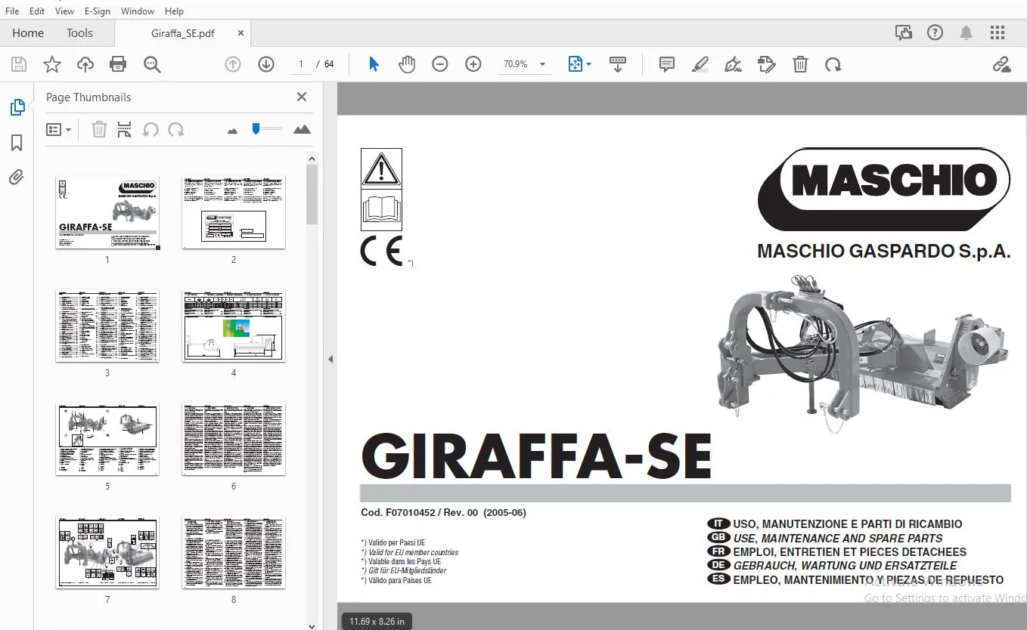Delete selected thumbnail page icon
The image size is (1027, 630).
[x=99, y=129]
